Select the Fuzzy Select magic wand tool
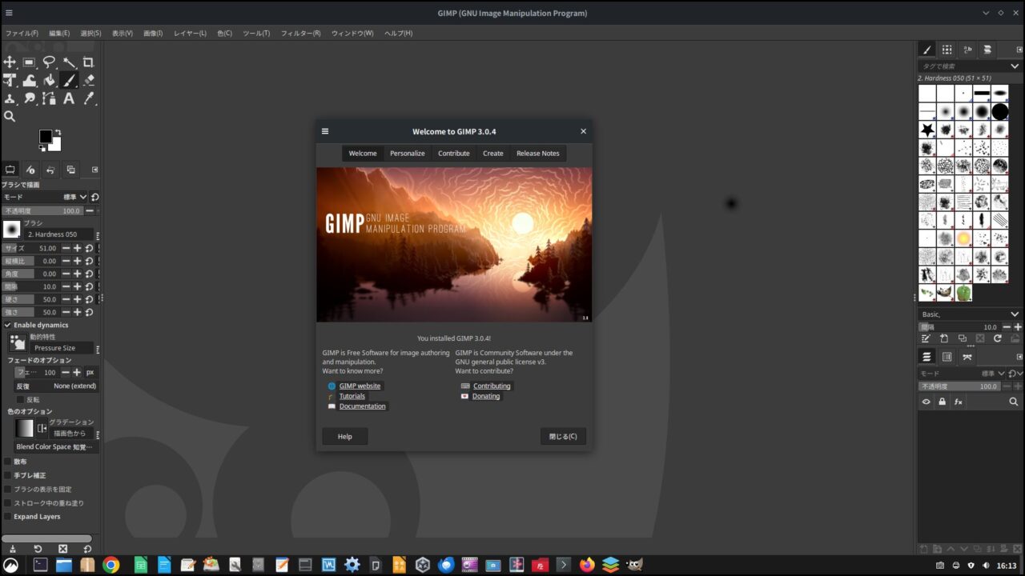The width and height of the screenshot is (1025, 576). 69,62
